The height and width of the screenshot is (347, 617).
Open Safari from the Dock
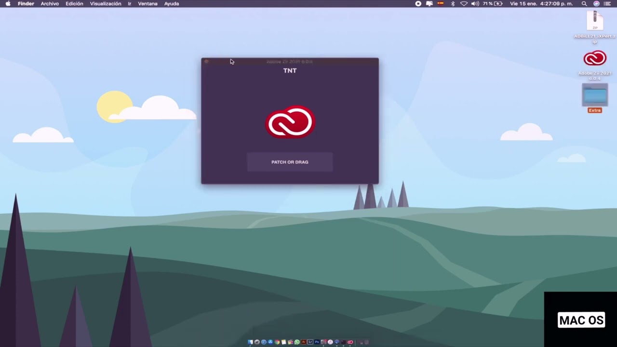pos(264,342)
